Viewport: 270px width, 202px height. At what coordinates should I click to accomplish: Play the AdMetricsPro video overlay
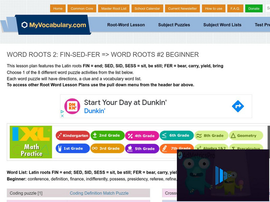coord(223,175)
